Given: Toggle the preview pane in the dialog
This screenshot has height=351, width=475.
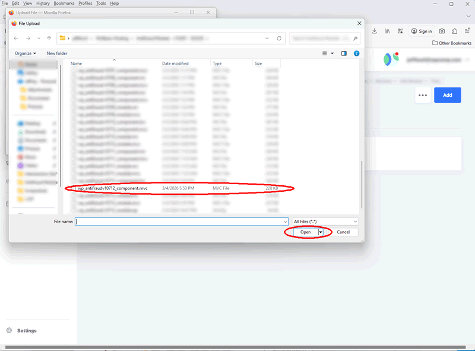Looking at the screenshot, I should coord(344,53).
